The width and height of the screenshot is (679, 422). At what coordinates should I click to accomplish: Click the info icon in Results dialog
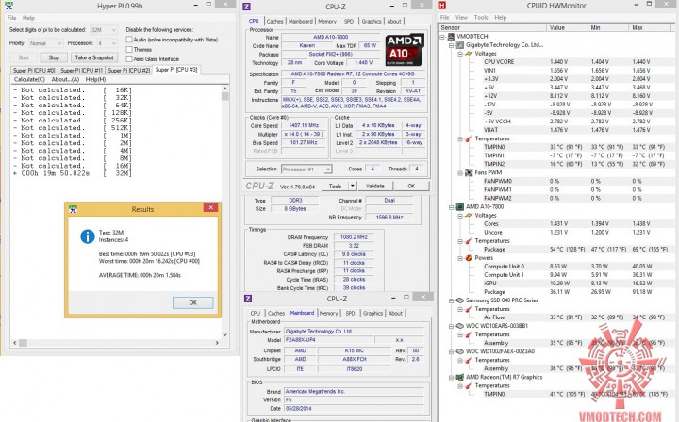[88, 236]
